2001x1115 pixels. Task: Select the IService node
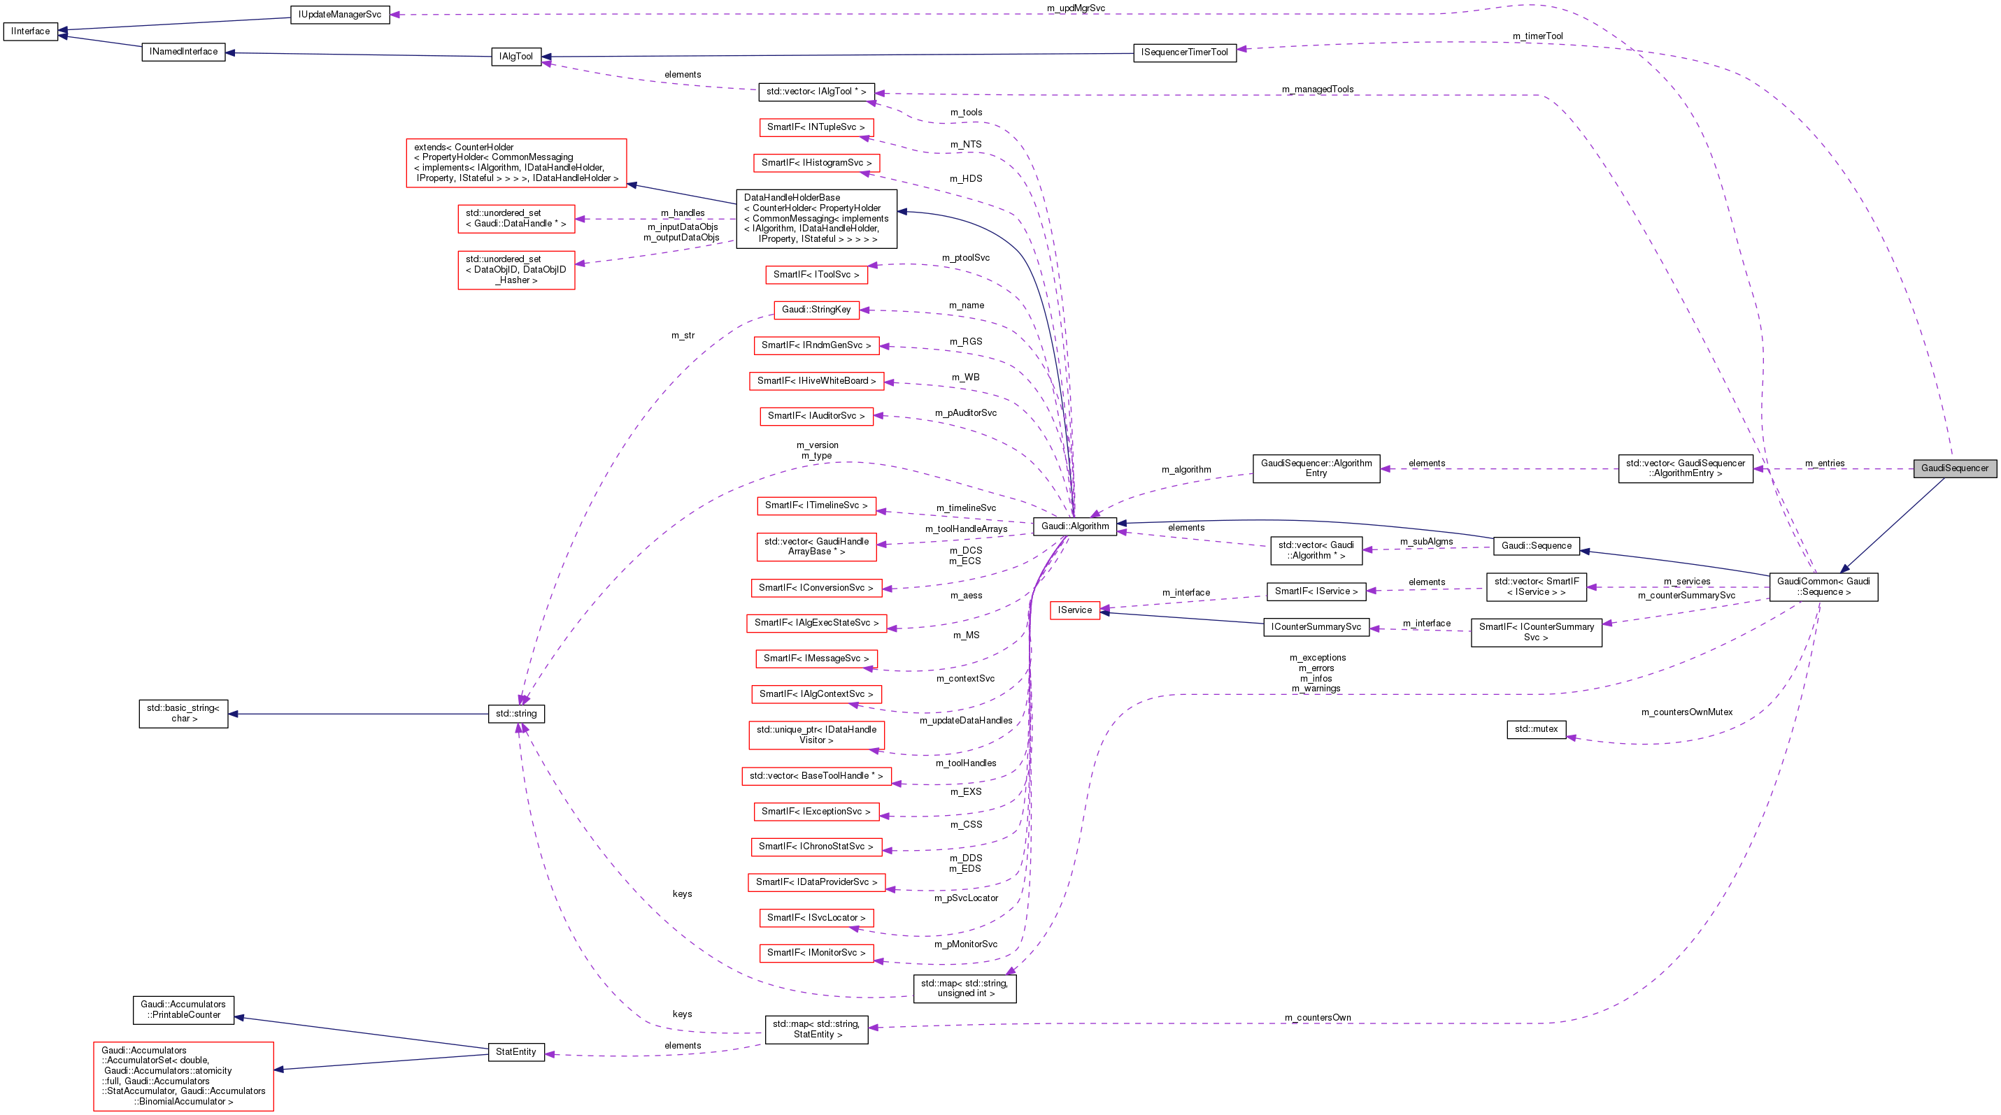pos(1075,611)
